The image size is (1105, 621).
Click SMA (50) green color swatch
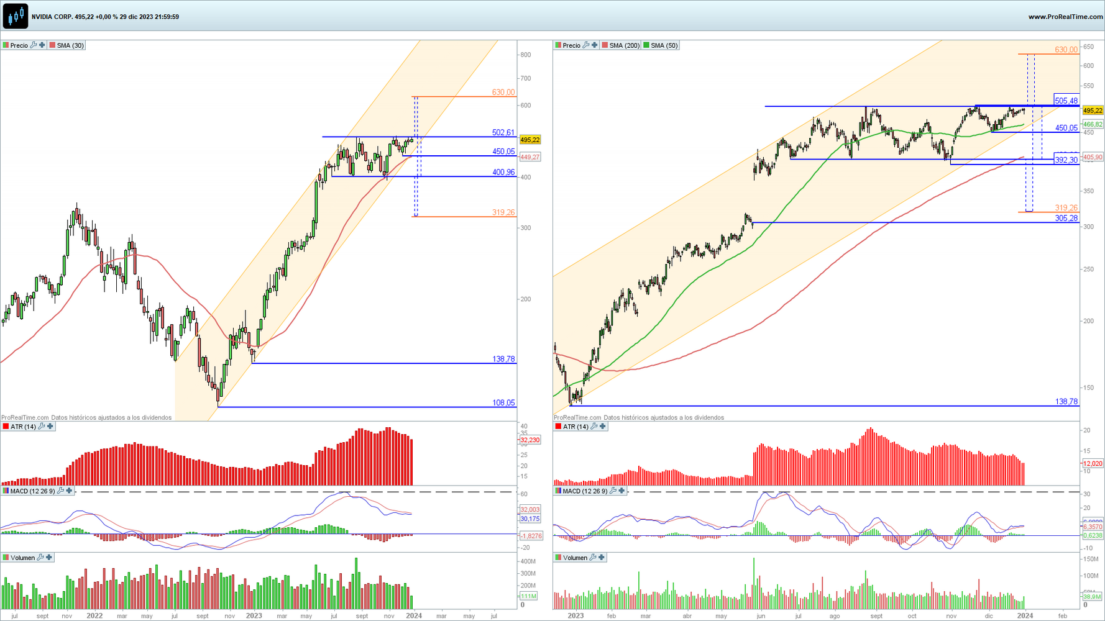(x=646, y=45)
